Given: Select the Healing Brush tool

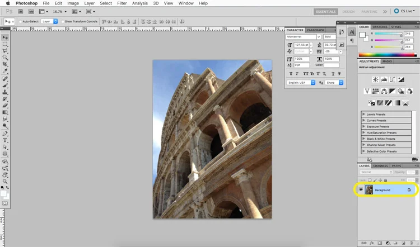Looking at the screenshot, I should click(x=5, y=79).
